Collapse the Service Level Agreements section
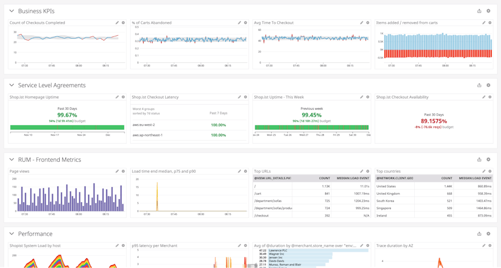Viewport: 501px width, 268px height. (12, 85)
